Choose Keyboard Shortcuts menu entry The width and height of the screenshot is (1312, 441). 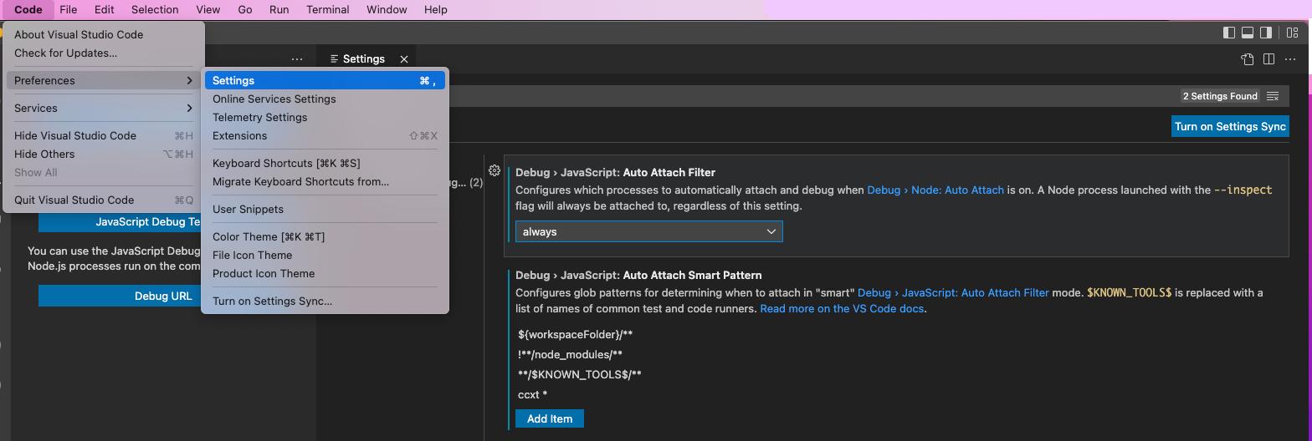tap(325, 163)
